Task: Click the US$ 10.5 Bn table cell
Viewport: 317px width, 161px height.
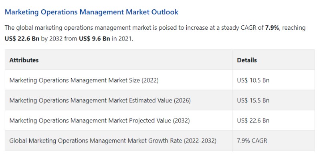Action: [x=253, y=80]
